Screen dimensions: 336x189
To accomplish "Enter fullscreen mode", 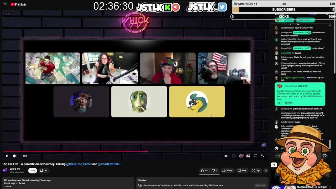I will click(x=262, y=156).
